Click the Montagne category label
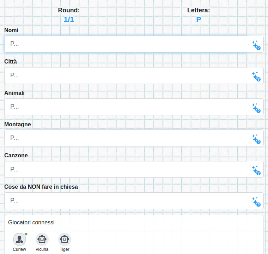The height and width of the screenshot is (254, 268). [18, 124]
